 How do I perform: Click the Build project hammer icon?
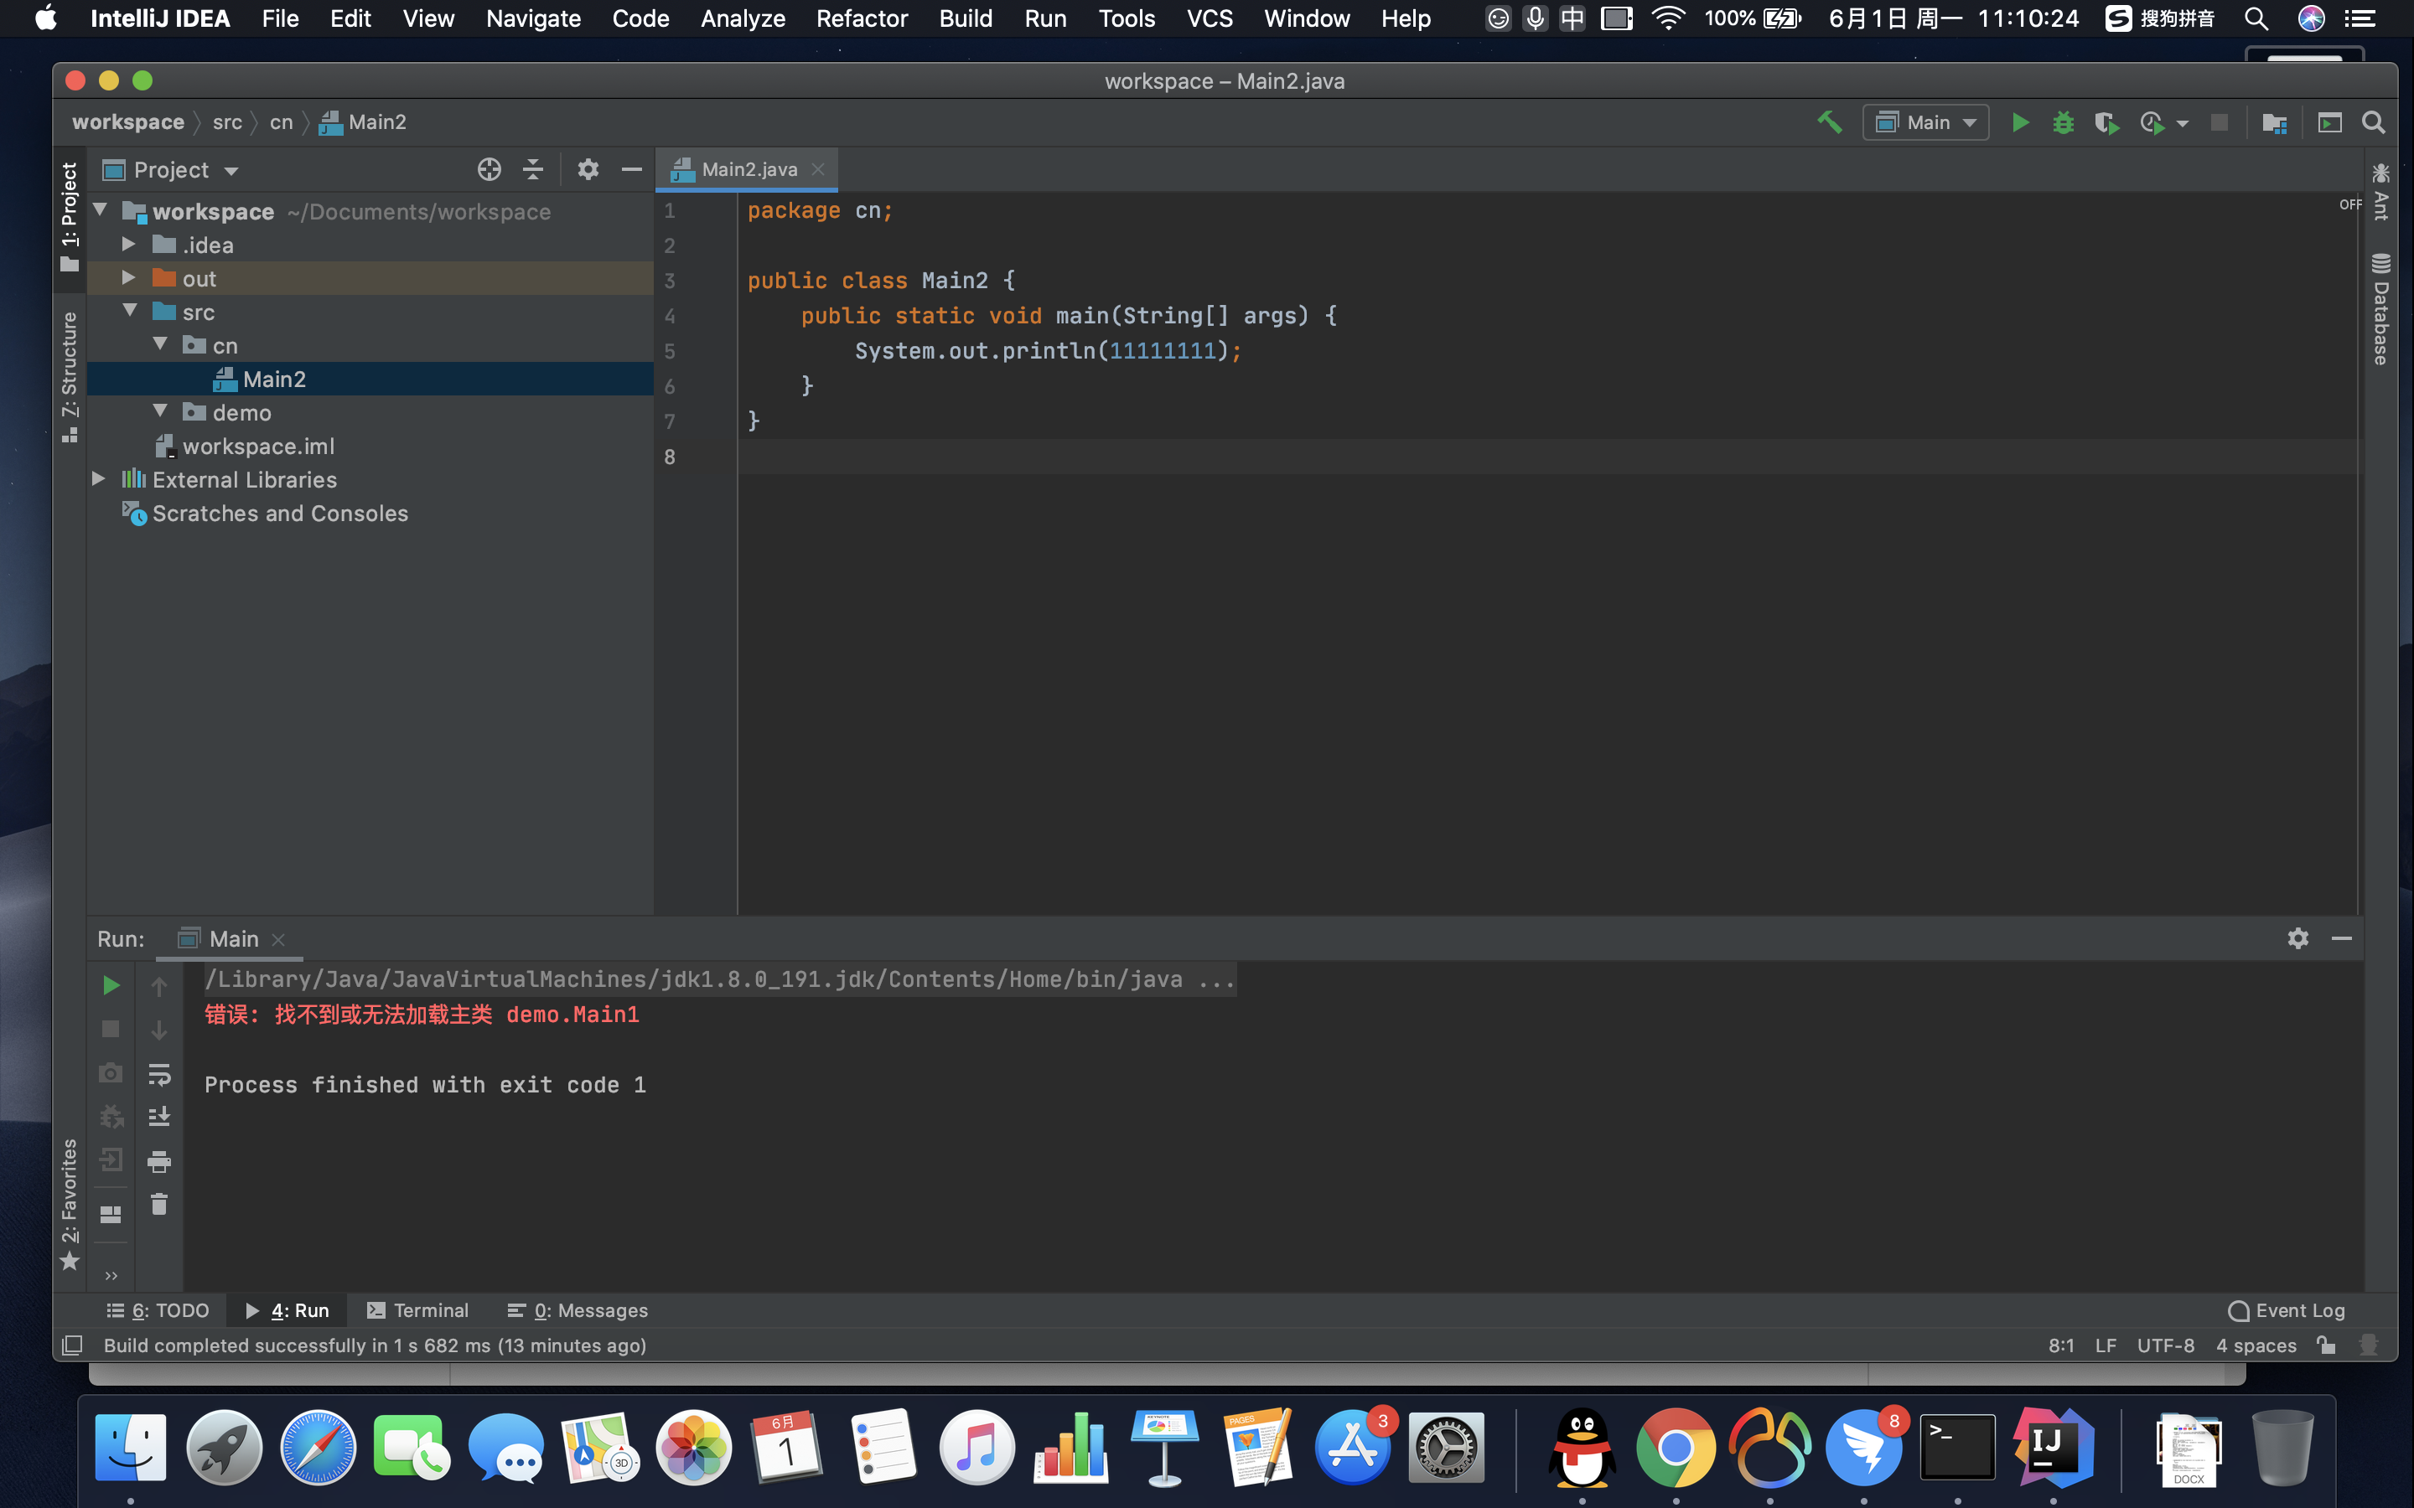1828,122
